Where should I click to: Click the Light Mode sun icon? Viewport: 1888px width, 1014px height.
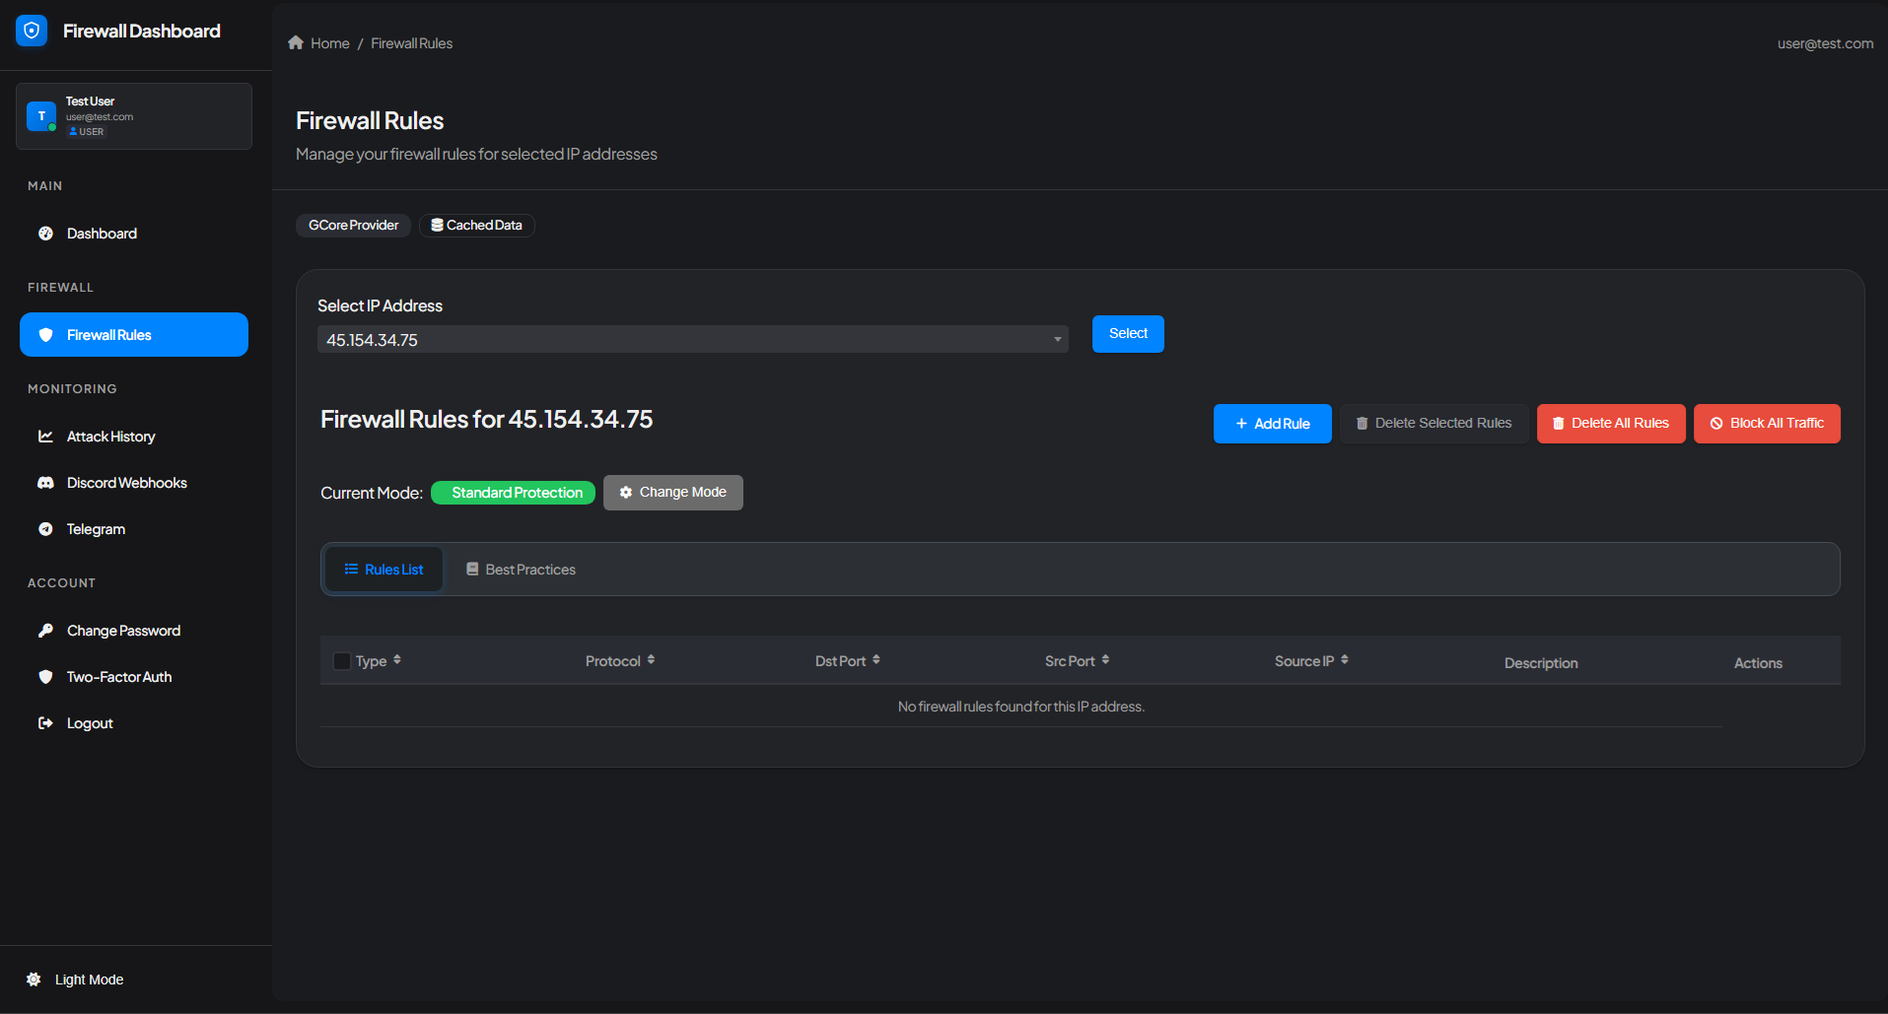click(x=34, y=980)
